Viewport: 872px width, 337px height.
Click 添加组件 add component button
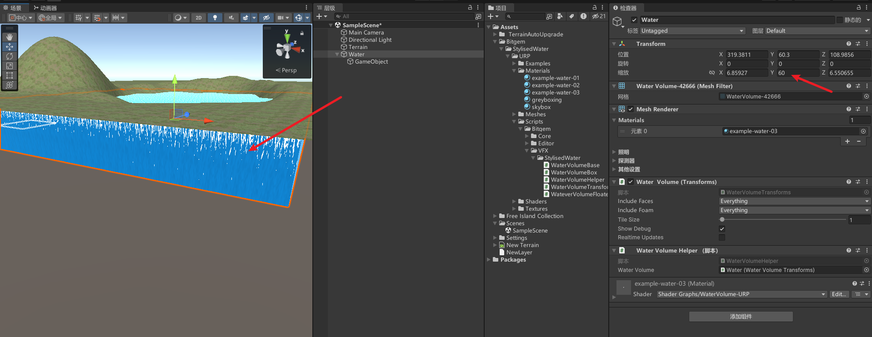pos(741,317)
